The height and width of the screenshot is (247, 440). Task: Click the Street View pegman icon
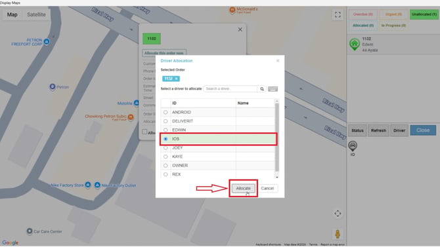pyautogui.click(x=338, y=234)
